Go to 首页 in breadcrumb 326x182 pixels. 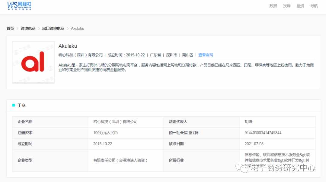10,28
